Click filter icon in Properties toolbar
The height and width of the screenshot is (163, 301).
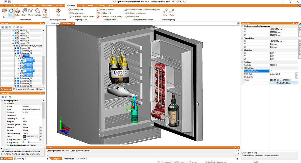(10, 97)
